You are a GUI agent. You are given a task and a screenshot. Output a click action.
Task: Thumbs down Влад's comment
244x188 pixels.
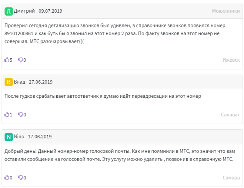click(x=20, y=115)
